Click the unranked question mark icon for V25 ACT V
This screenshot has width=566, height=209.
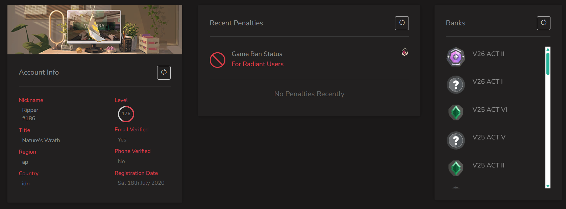click(x=456, y=140)
